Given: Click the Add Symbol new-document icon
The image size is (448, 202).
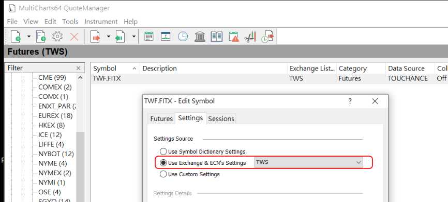Looking at the screenshot, I should pyautogui.click(x=16, y=37).
